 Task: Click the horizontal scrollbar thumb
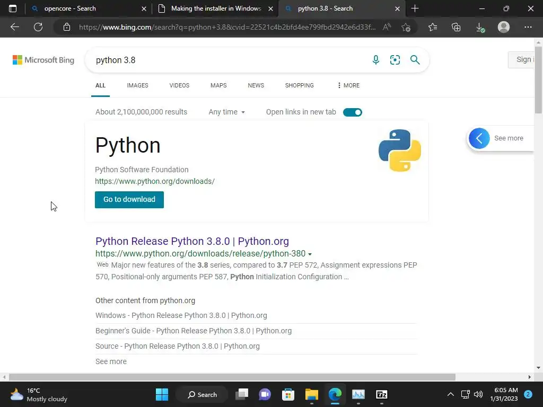pos(232,377)
